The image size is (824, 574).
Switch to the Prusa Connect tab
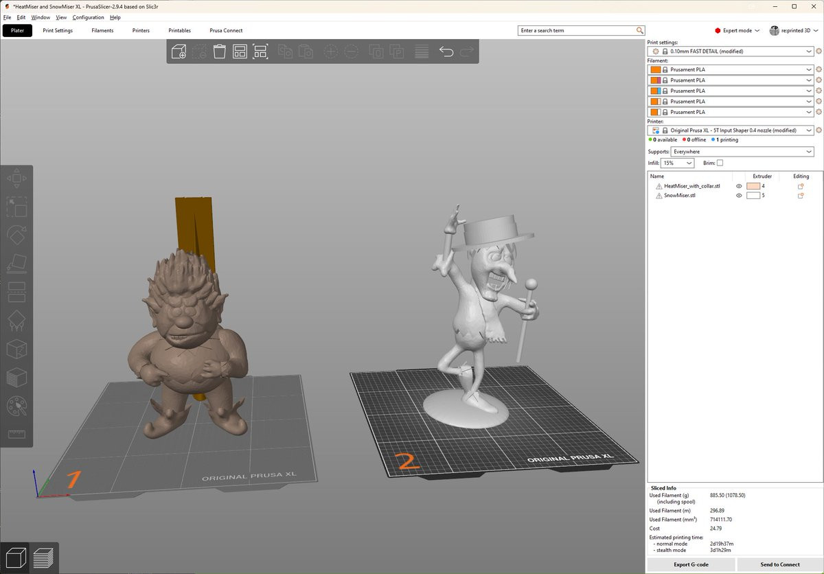(226, 30)
